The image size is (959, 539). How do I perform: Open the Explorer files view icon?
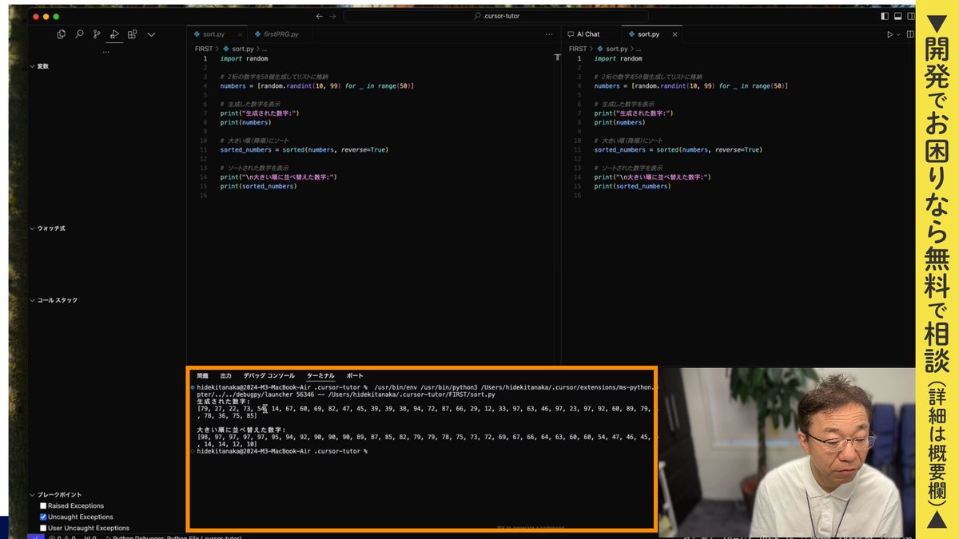[x=61, y=34]
